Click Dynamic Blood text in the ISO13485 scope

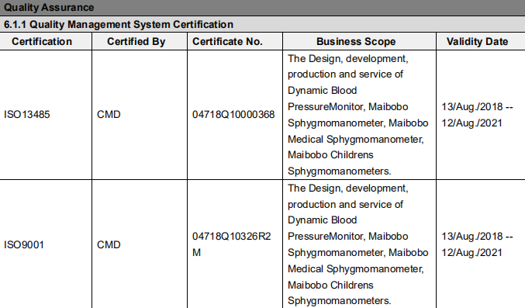tap(322, 91)
